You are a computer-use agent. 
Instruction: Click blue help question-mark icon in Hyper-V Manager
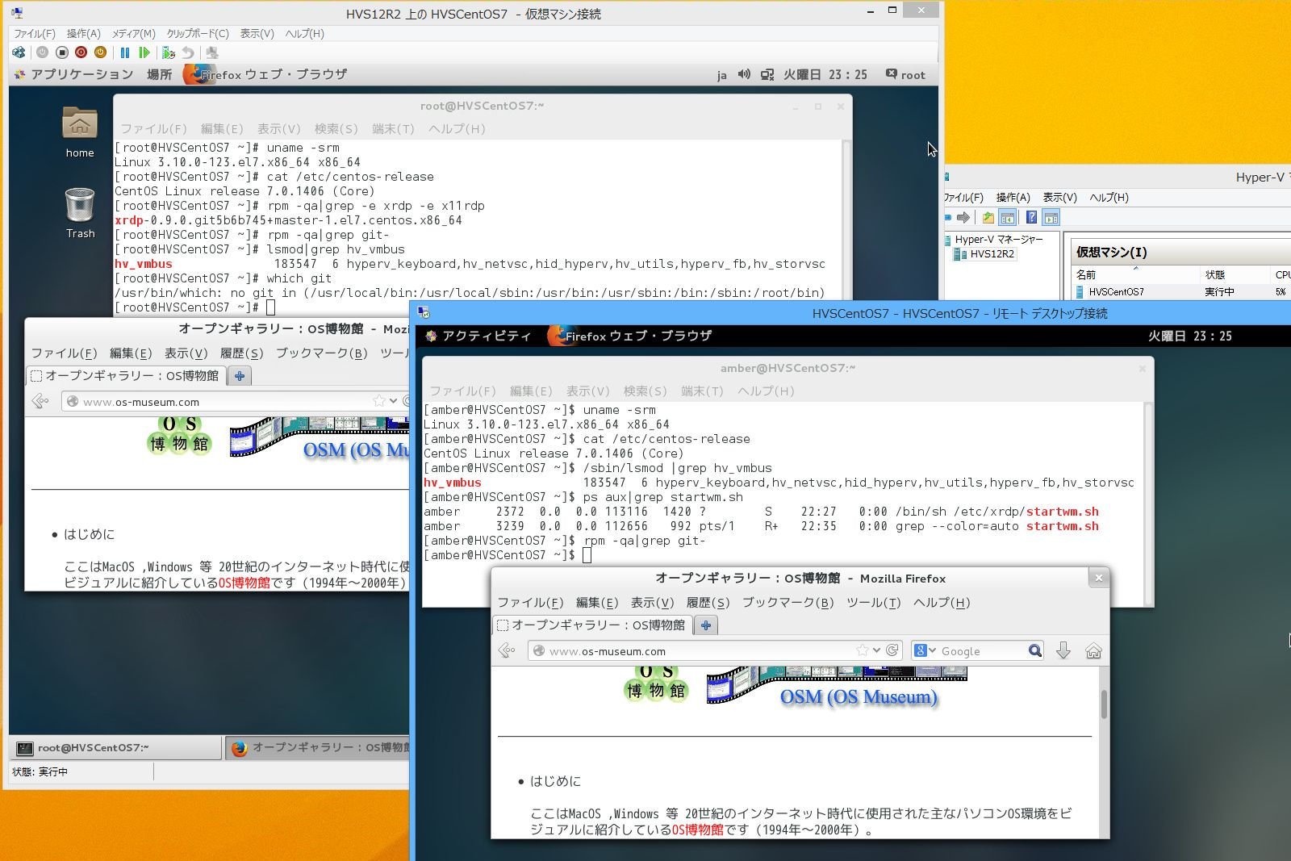[1031, 217]
